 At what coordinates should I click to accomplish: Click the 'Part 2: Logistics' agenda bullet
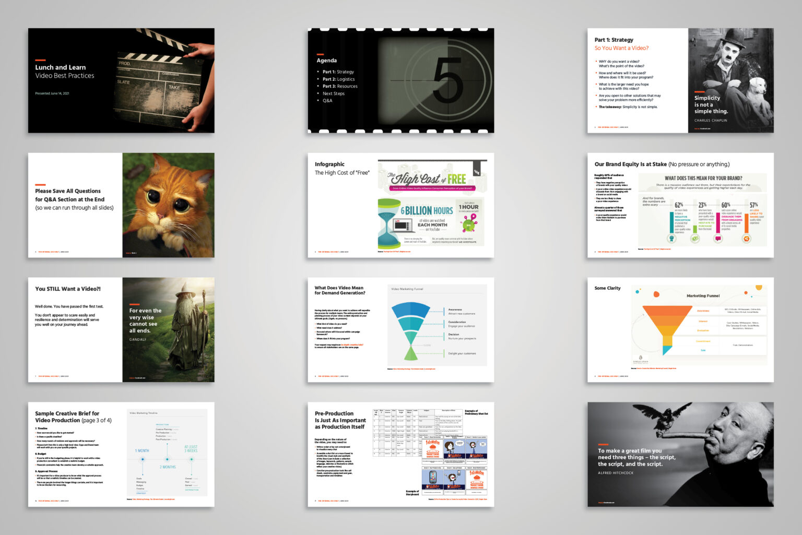coord(338,79)
